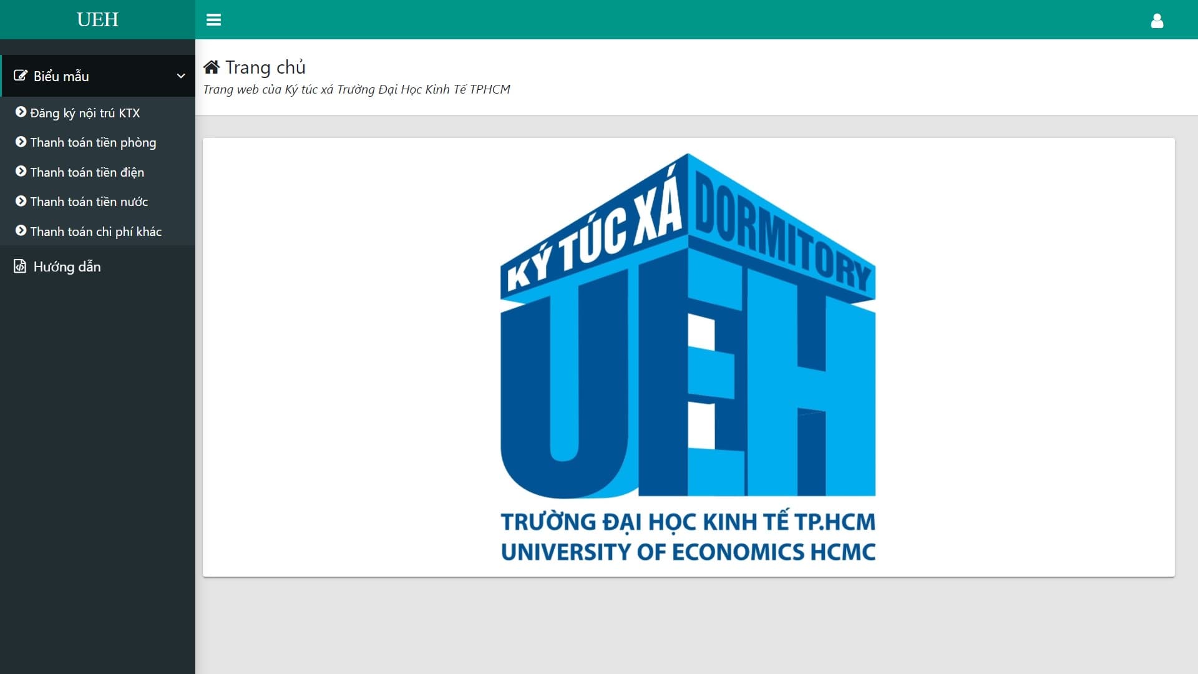Image resolution: width=1198 pixels, height=674 pixels.
Task: Click arrow icon beside Thanh toán tiền điện
Action: [21, 171]
